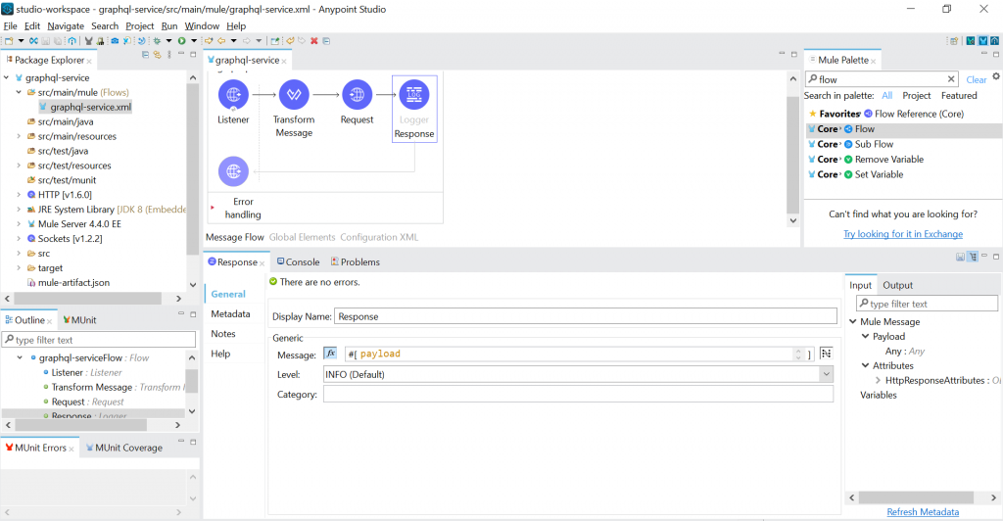Open the API Design perspective icon
The height and width of the screenshot is (521, 1003).
pos(995,41)
